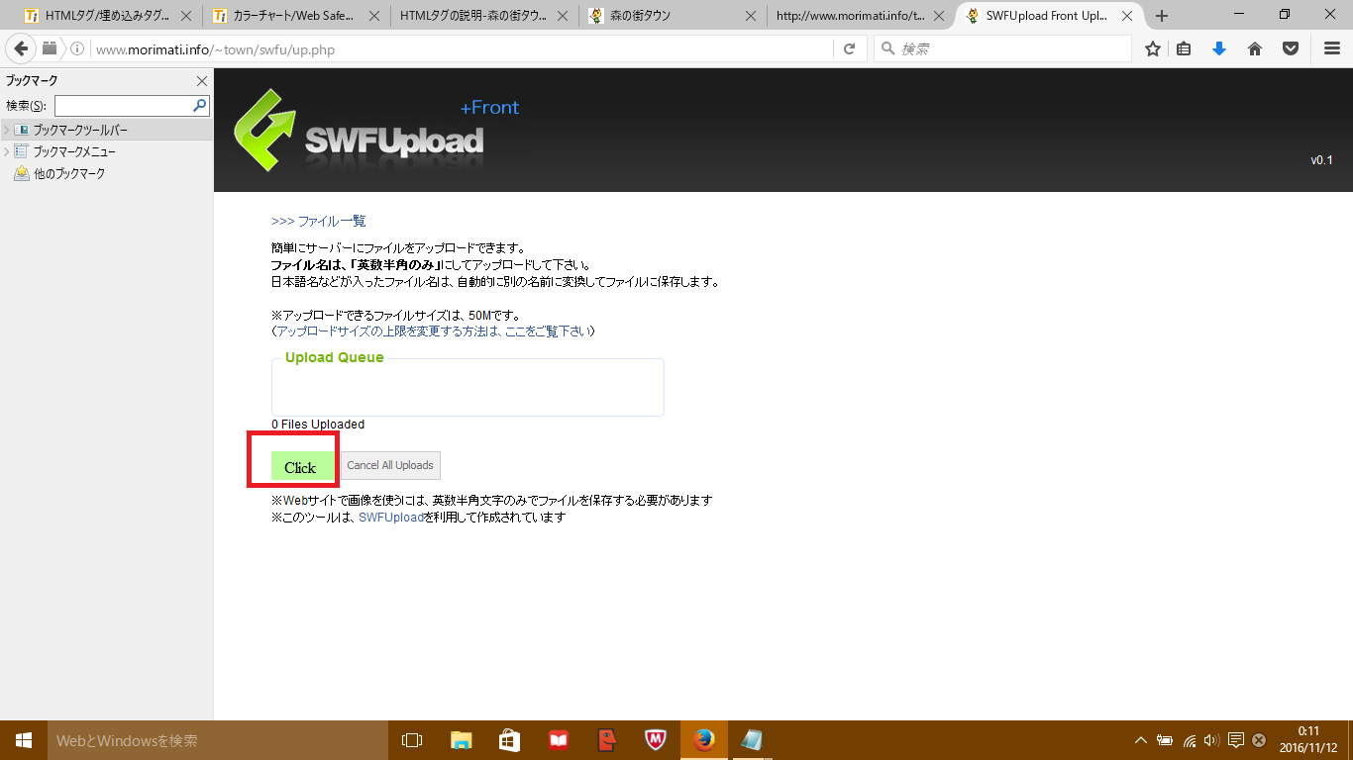
Task: Open the McAfee taskbar icon
Action: 655,740
